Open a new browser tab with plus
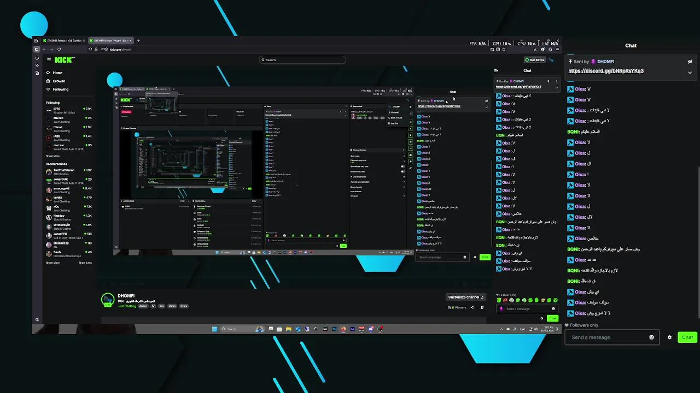This screenshot has width=700, height=393. click(138, 41)
